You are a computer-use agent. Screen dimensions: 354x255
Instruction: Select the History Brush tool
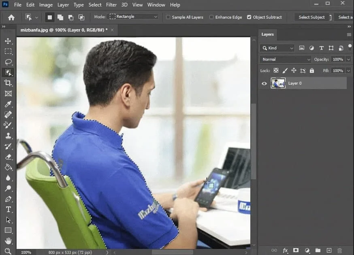tap(8, 146)
